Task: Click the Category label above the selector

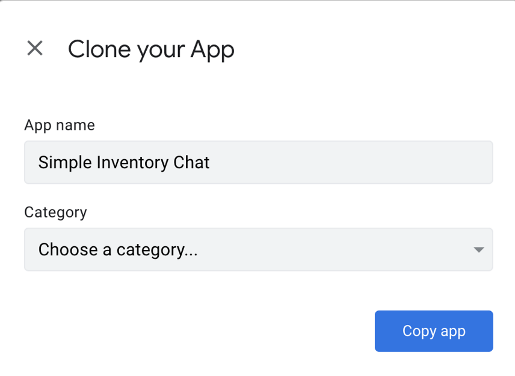Action: coord(55,212)
